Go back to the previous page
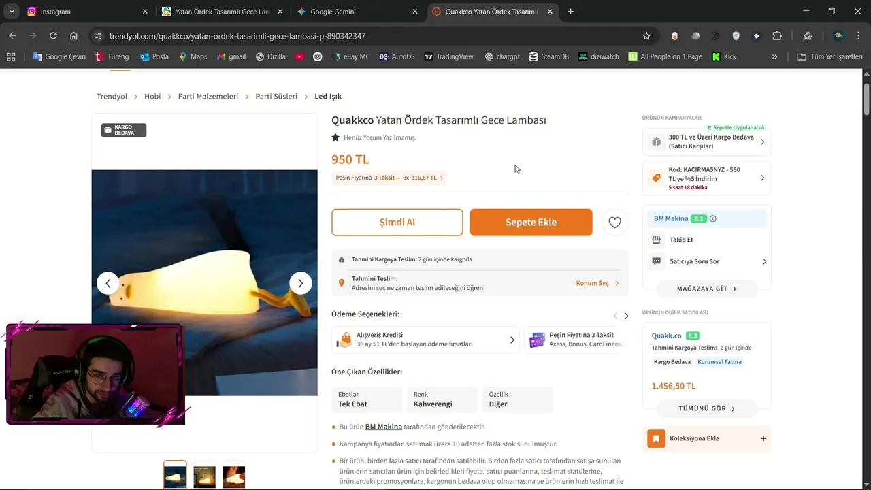871x490 pixels. (12, 36)
